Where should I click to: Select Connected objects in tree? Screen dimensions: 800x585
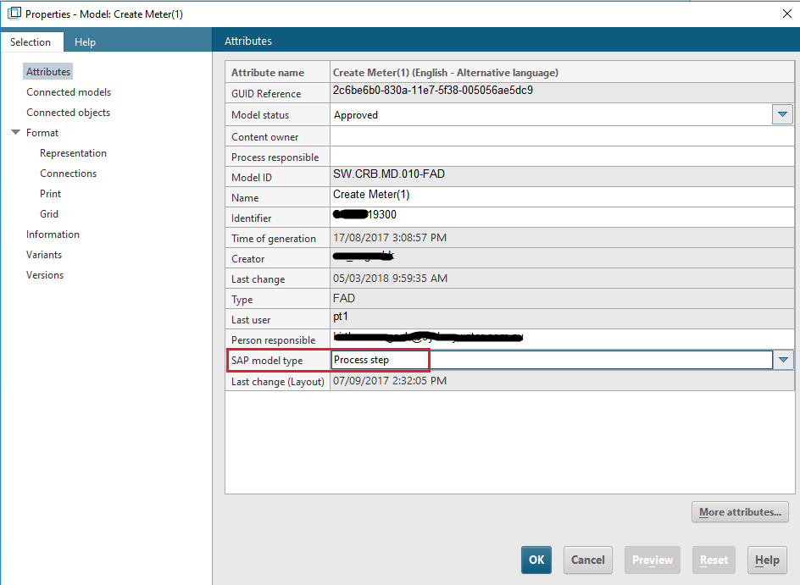click(68, 113)
